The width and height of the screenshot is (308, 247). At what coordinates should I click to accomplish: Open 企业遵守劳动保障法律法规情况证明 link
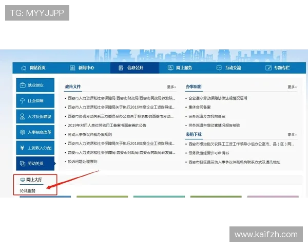pos(218,98)
